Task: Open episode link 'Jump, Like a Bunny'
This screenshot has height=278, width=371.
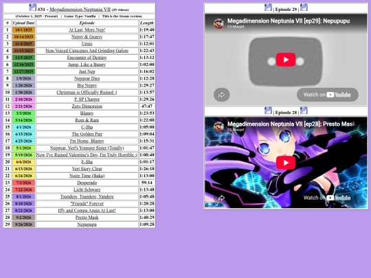Action: [87, 65]
